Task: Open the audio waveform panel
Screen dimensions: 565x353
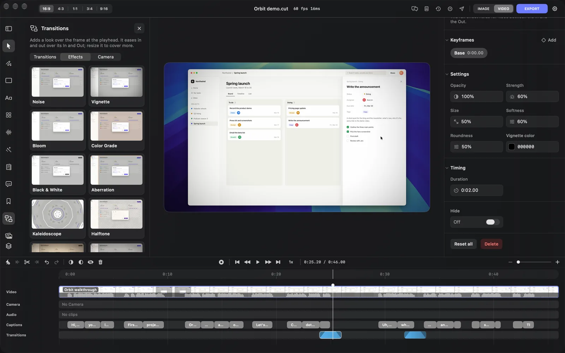Action: coord(8,132)
